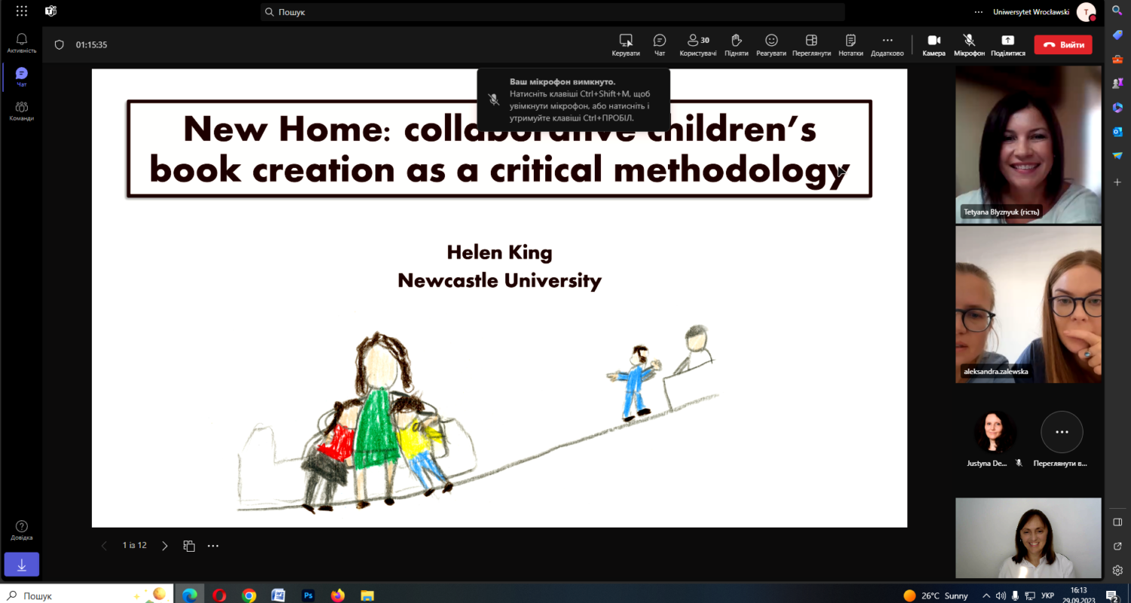
Task: Leave the meeting with Вийти button
Action: pos(1062,44)
